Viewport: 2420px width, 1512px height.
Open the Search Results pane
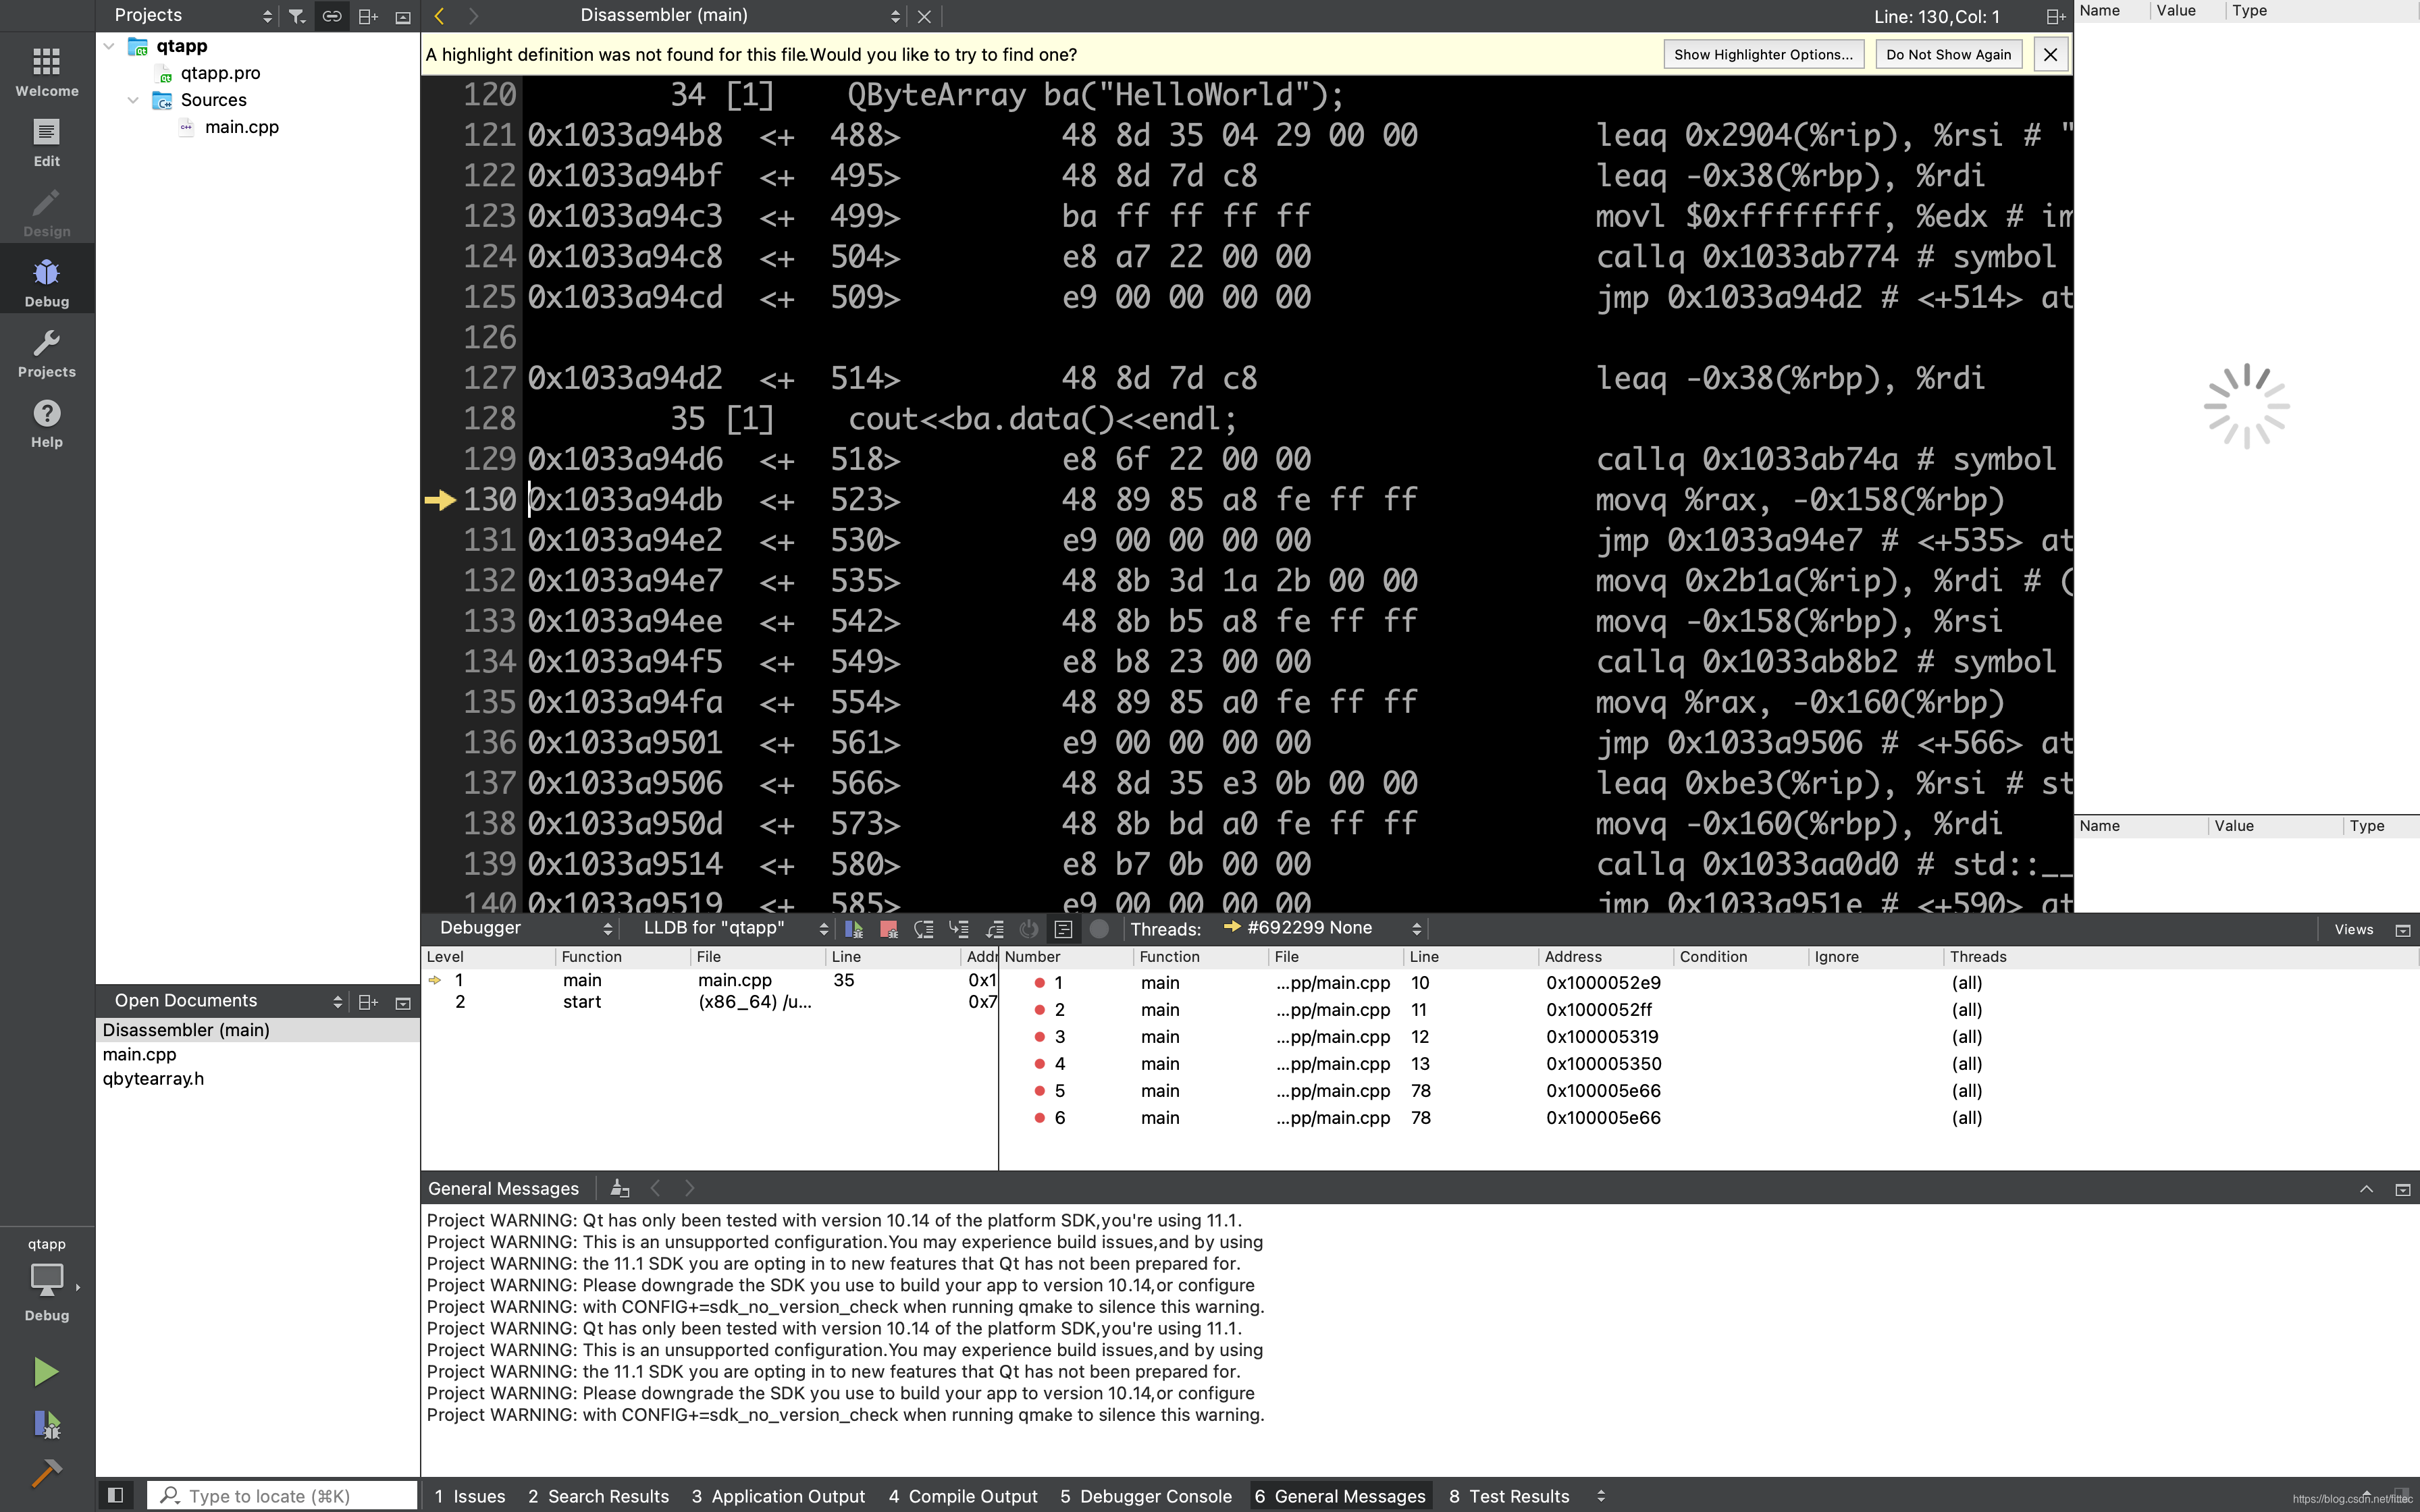598,1496
